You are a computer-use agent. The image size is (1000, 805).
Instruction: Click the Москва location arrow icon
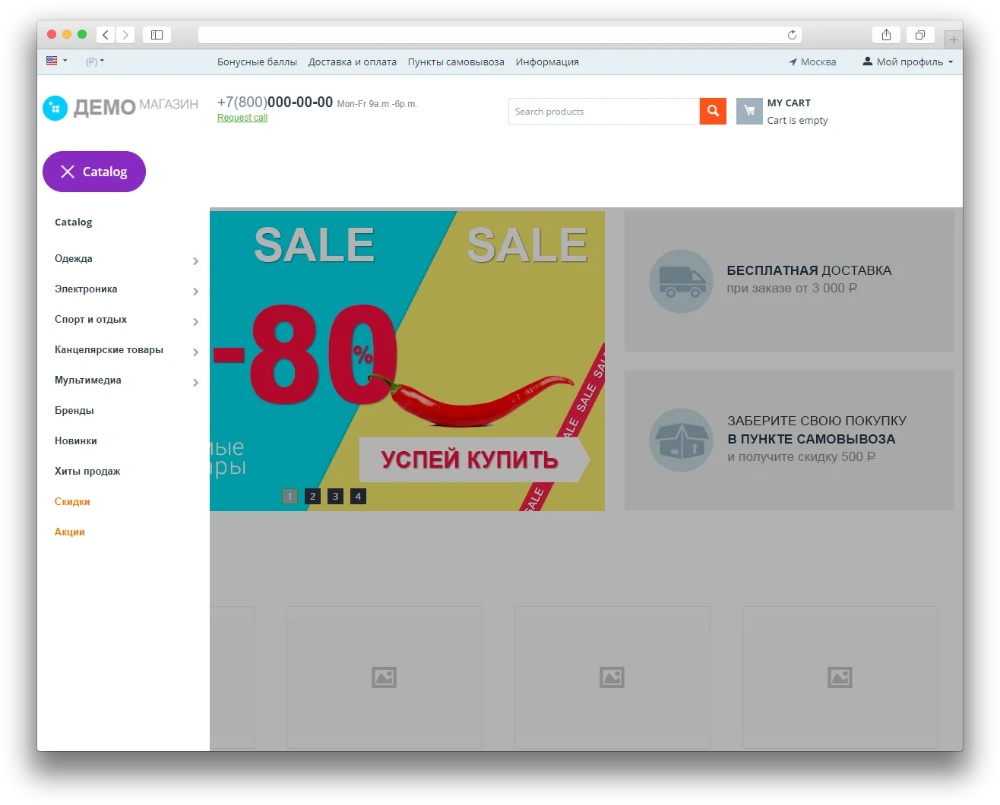(793, 62)
